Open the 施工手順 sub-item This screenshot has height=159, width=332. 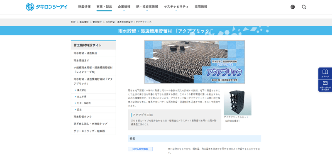click(x=93, y=97)
